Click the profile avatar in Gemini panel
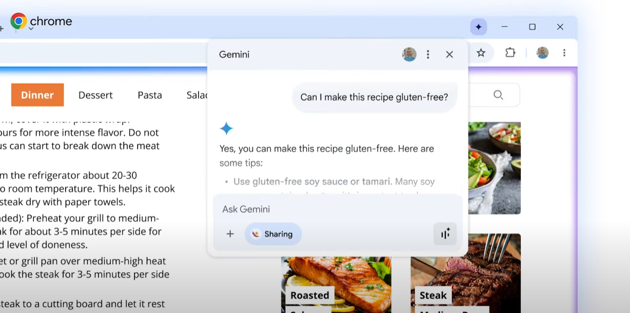 click(409, 54)
